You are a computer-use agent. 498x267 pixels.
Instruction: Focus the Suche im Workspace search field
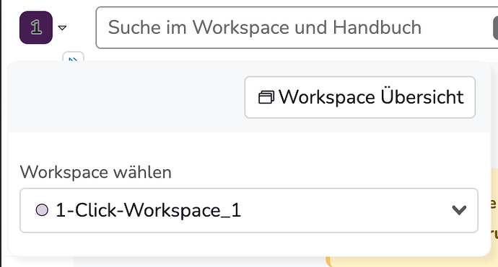pos(295,27)
